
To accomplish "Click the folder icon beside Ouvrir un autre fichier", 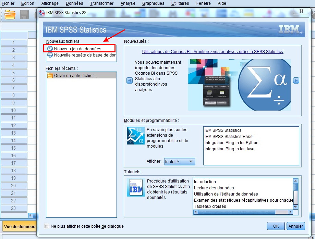I will pos(50,76).
